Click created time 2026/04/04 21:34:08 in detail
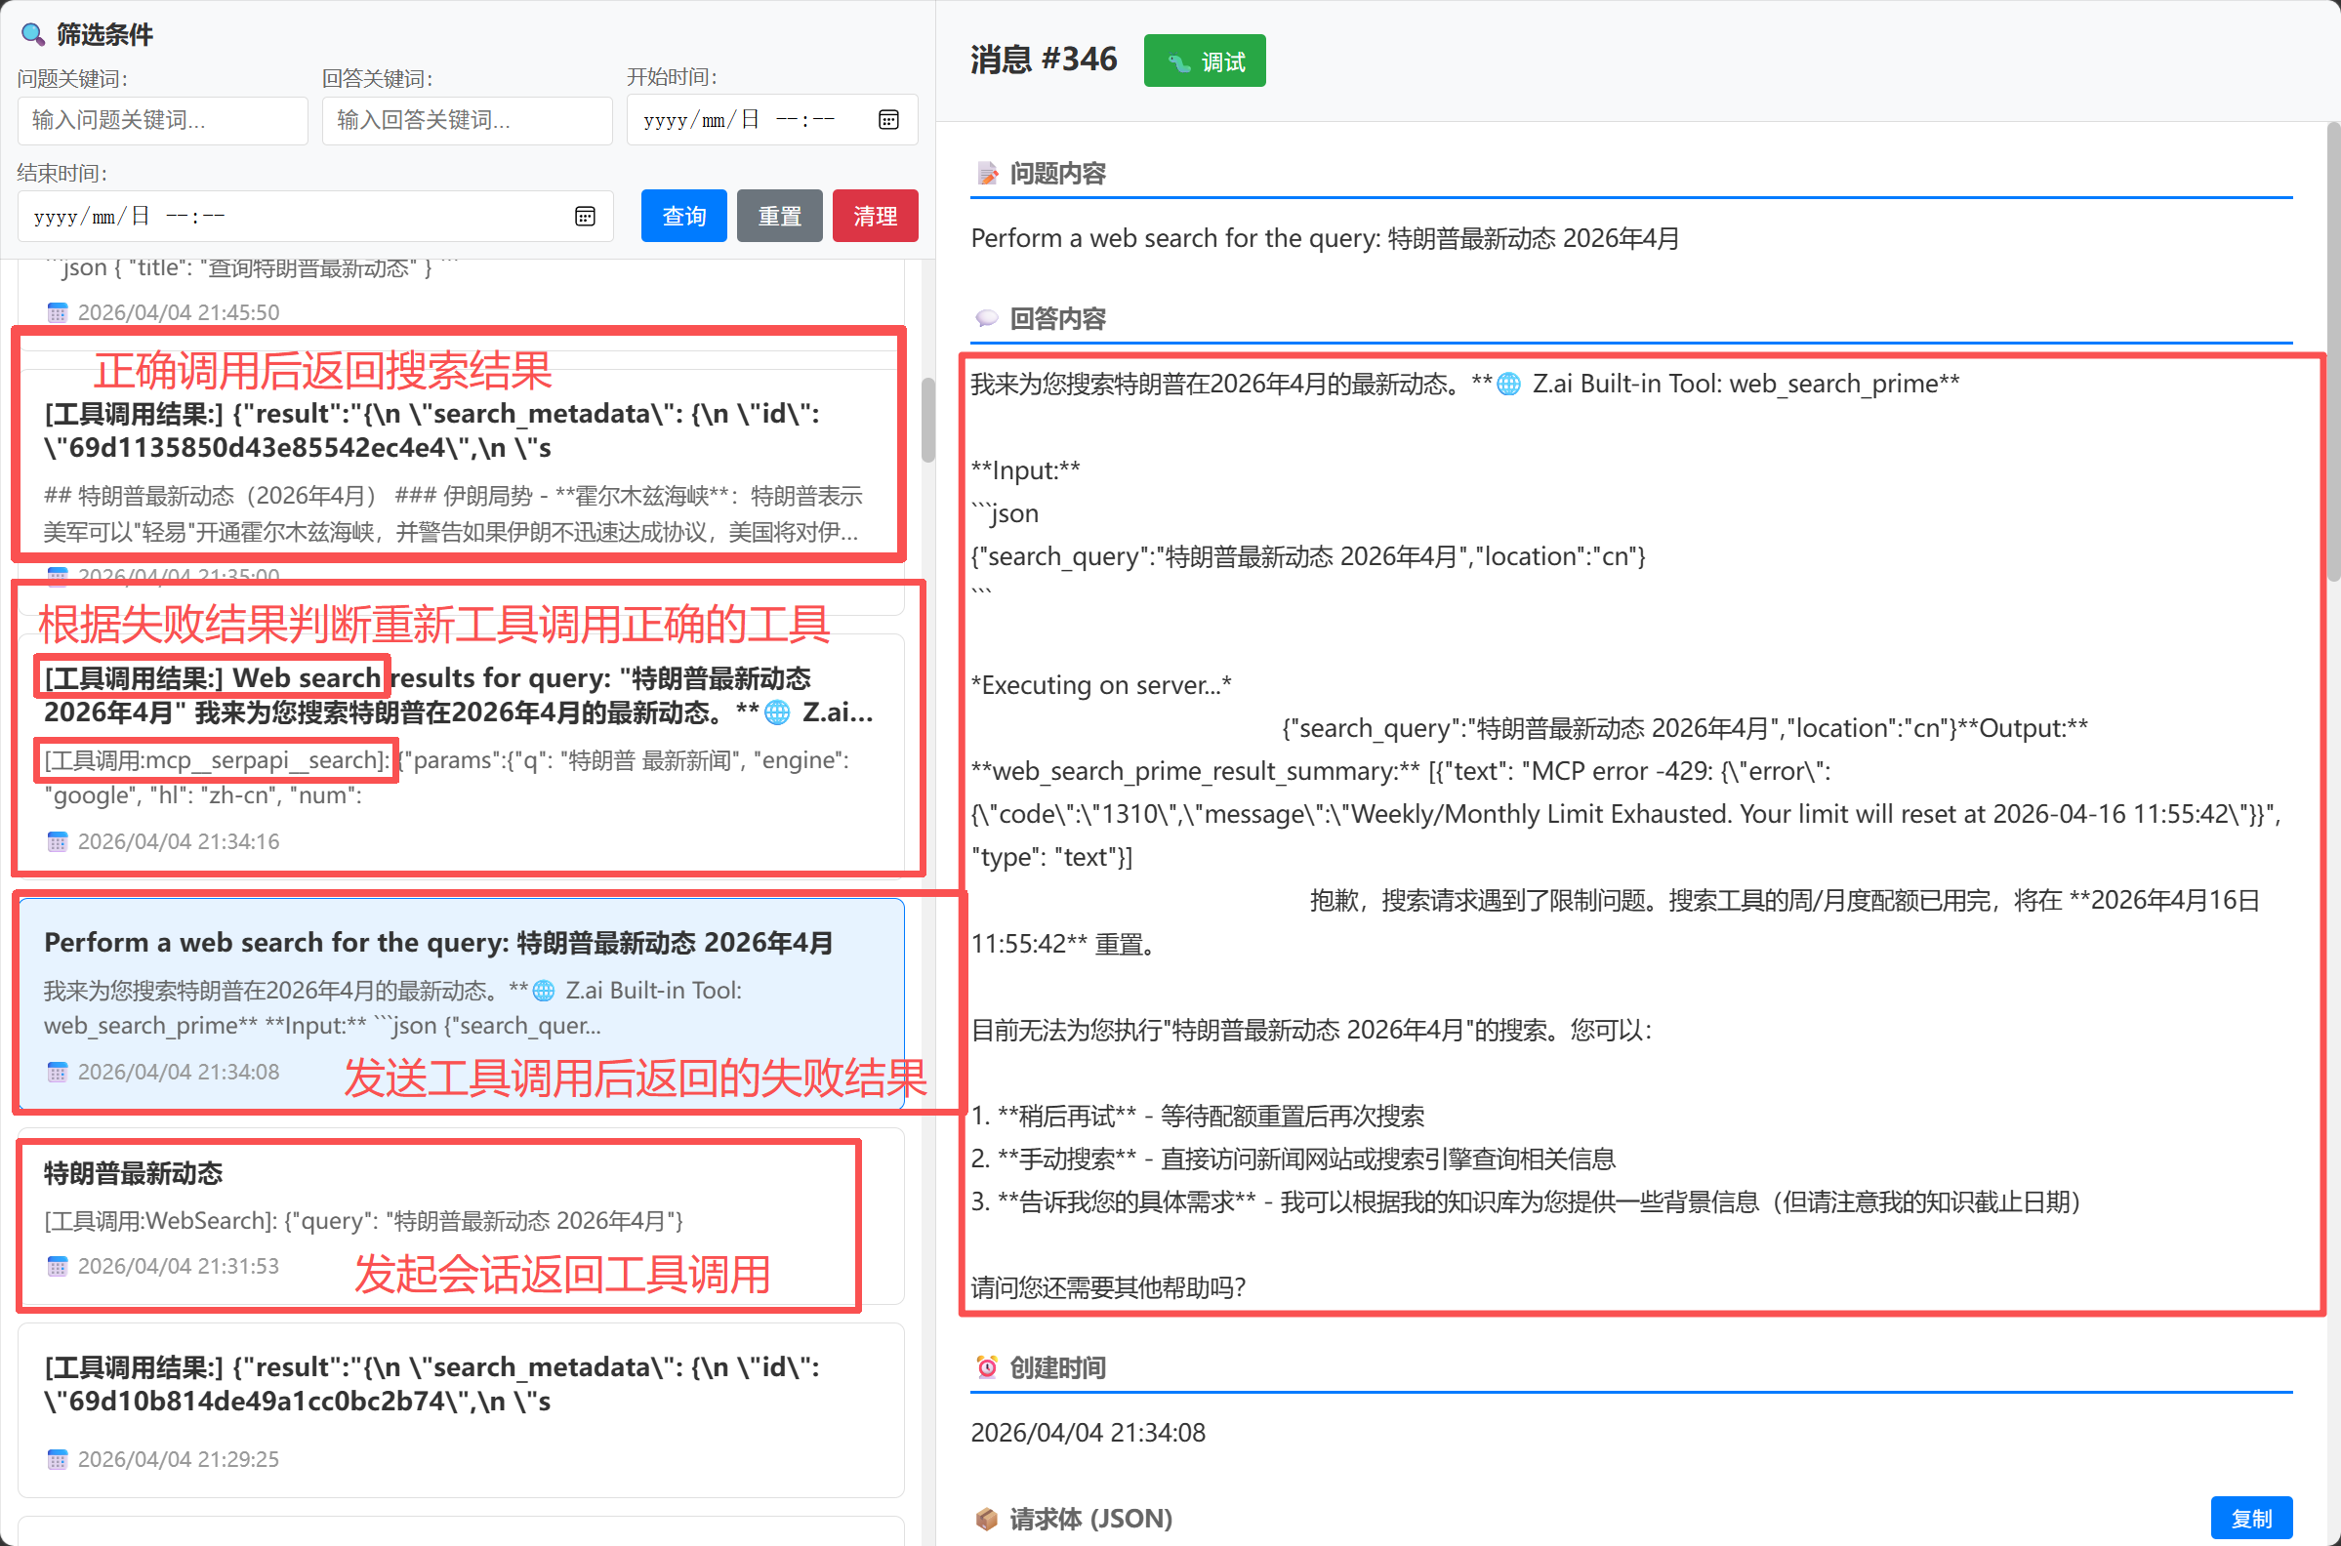 pos(1088,1432)
